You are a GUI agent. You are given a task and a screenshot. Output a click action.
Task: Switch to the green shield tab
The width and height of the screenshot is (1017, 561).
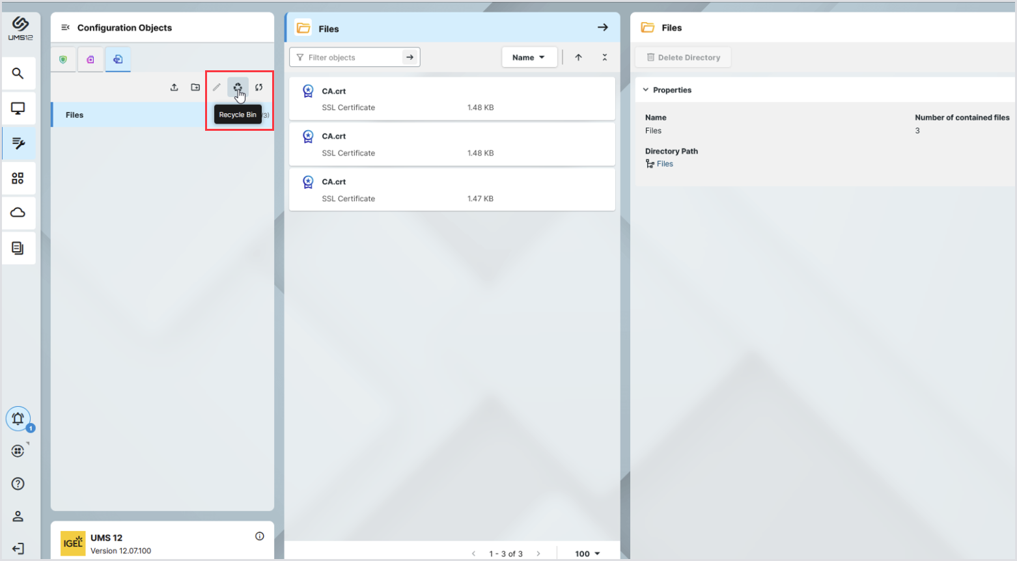(63, 59)
